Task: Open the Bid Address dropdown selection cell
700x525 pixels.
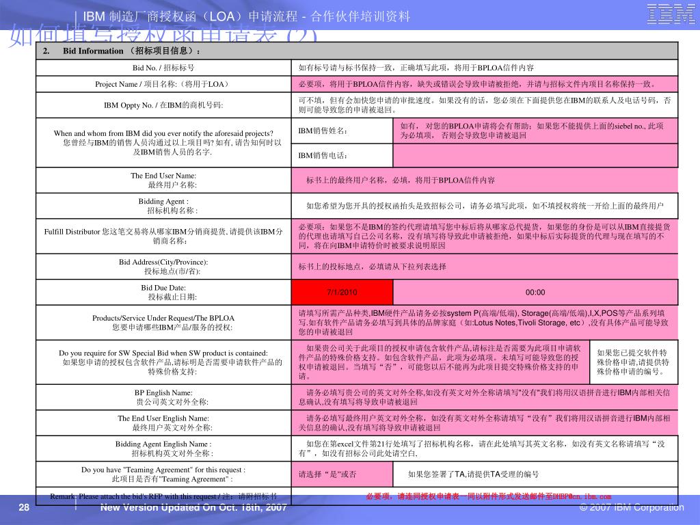Action: [485, 267]
